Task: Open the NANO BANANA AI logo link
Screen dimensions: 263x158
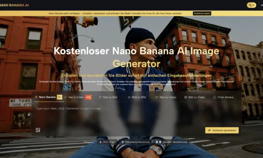Action: pyautogui.click(x=14, y=5)
